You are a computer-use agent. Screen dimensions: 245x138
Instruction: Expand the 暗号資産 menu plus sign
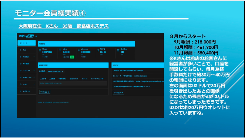pyautogui.click(x=34, y=57)
